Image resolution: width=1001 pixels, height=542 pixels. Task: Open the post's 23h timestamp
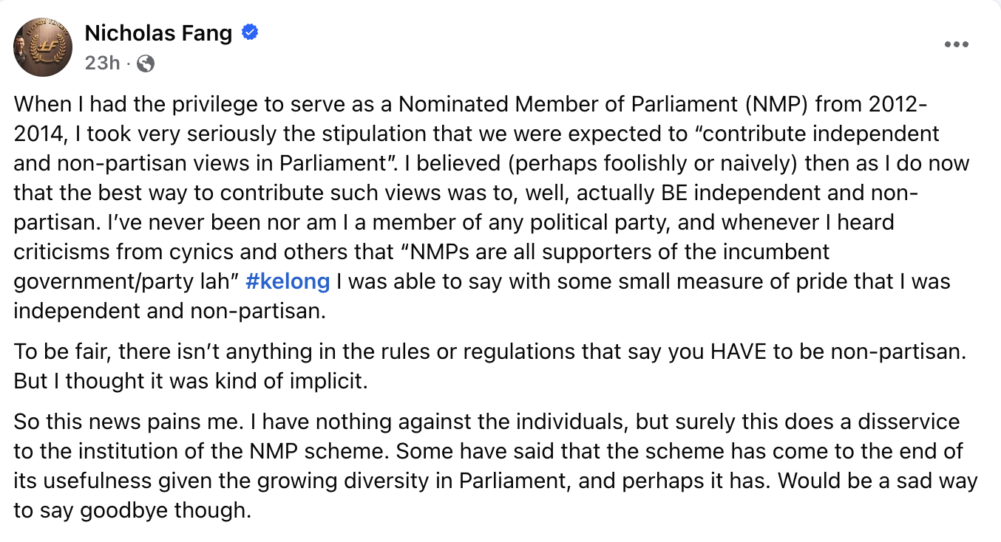(x=103, y=64)
